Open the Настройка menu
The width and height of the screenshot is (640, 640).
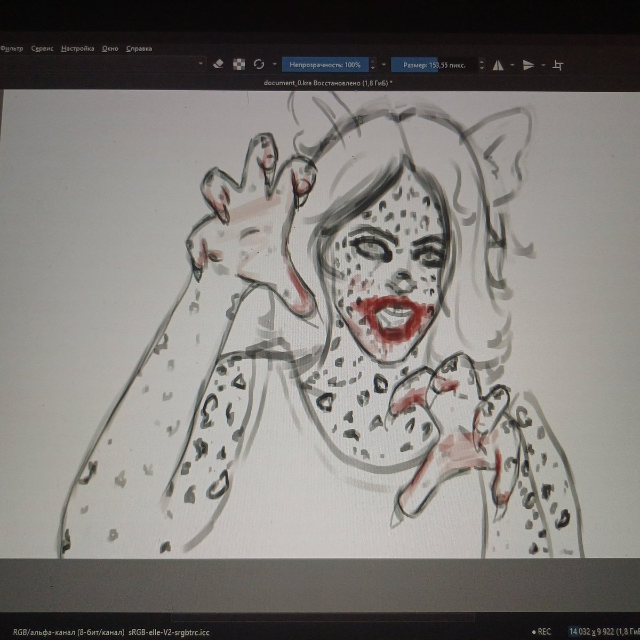[77, 49]
